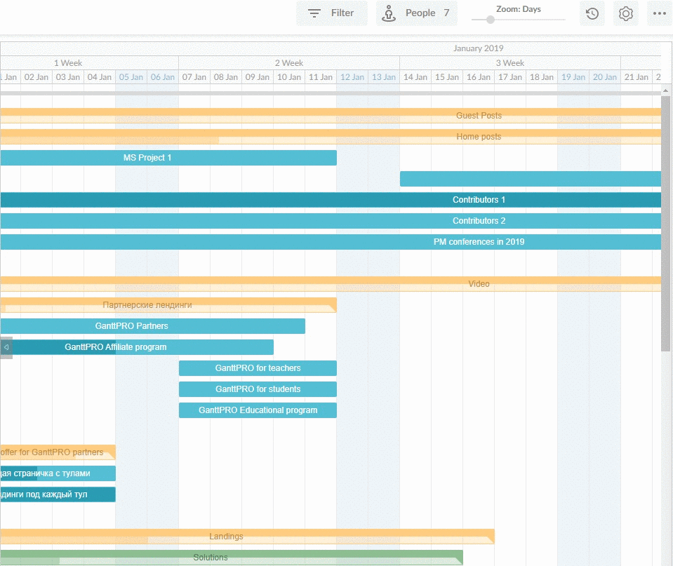Image resolution: width=673 pixels, height=566 pixels.
Task: Click the vertical scrollbar thumb
Action: 666,223
